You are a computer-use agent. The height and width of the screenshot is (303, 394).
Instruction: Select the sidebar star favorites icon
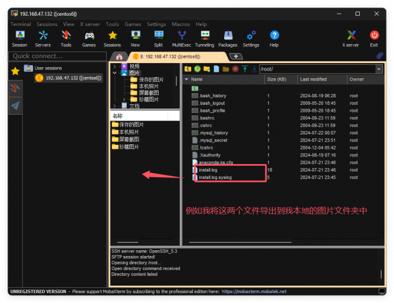coord(15,71)
